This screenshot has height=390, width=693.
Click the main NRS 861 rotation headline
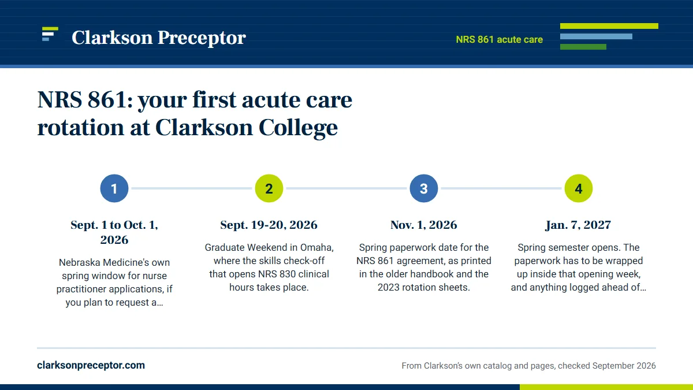point(195,114)
